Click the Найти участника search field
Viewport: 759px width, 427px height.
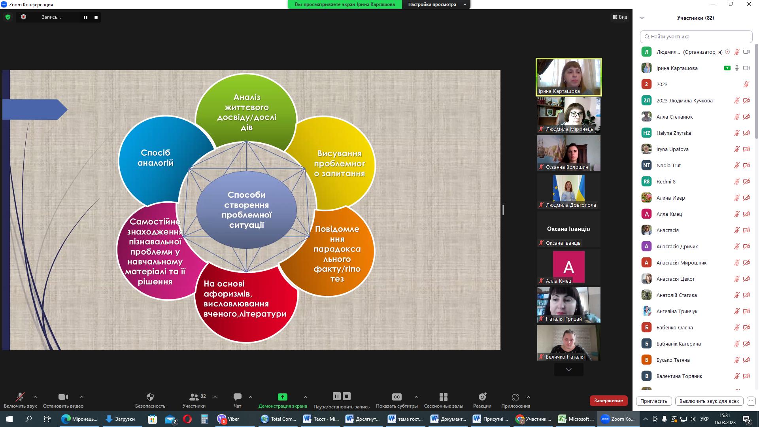pyautogui.click(x=696, y=36)
